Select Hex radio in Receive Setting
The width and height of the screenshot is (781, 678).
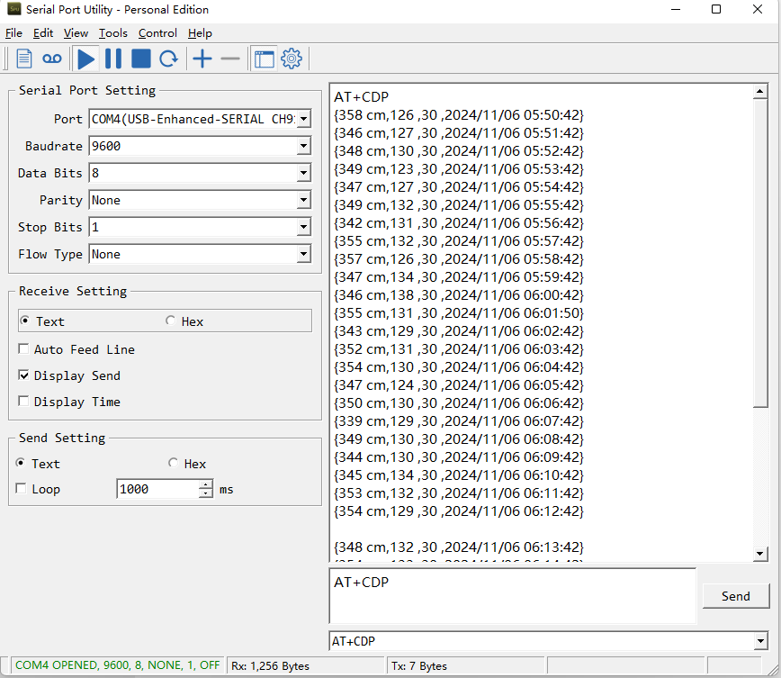pos(170,321)
